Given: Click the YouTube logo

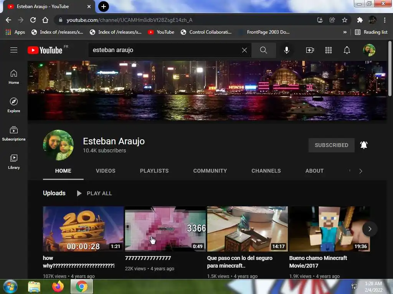Looking at the screenshot, I should (x=45, y=50).
